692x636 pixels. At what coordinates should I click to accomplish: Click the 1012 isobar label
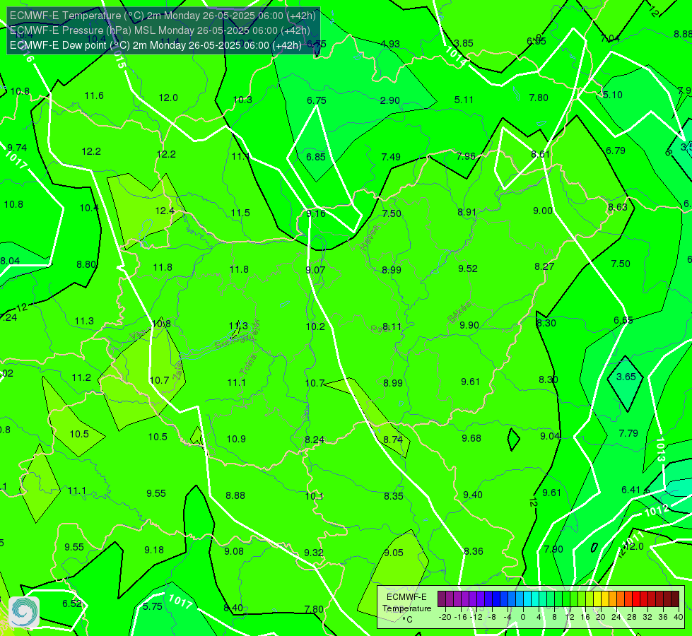(656, 510)
